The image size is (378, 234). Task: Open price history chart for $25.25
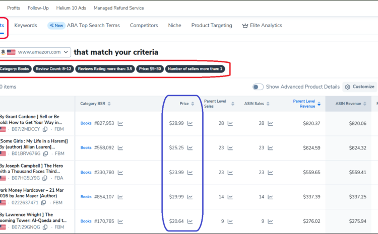tap(190, 148)
